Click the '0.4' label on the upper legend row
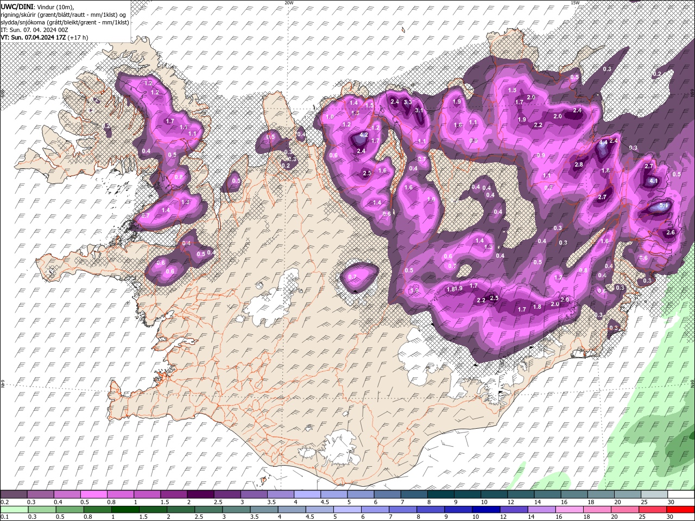This screenshot has height=521, width=695. [58, 502]
